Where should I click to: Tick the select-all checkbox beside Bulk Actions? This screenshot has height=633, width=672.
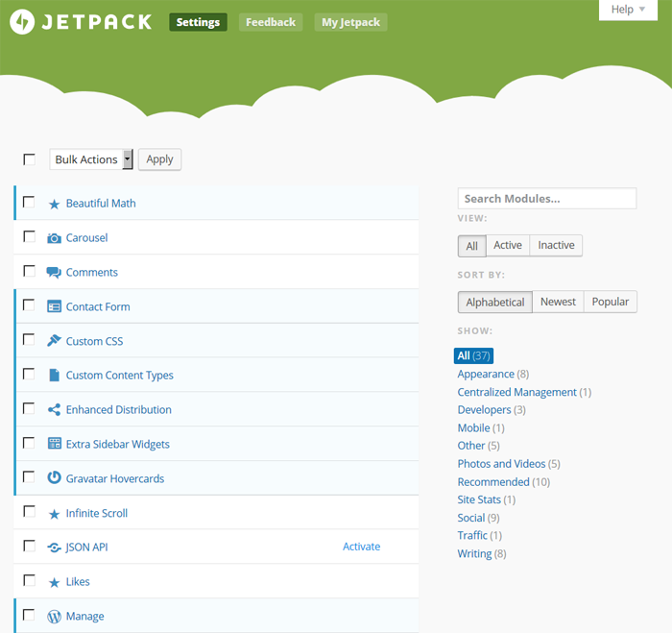coord(29,159)
